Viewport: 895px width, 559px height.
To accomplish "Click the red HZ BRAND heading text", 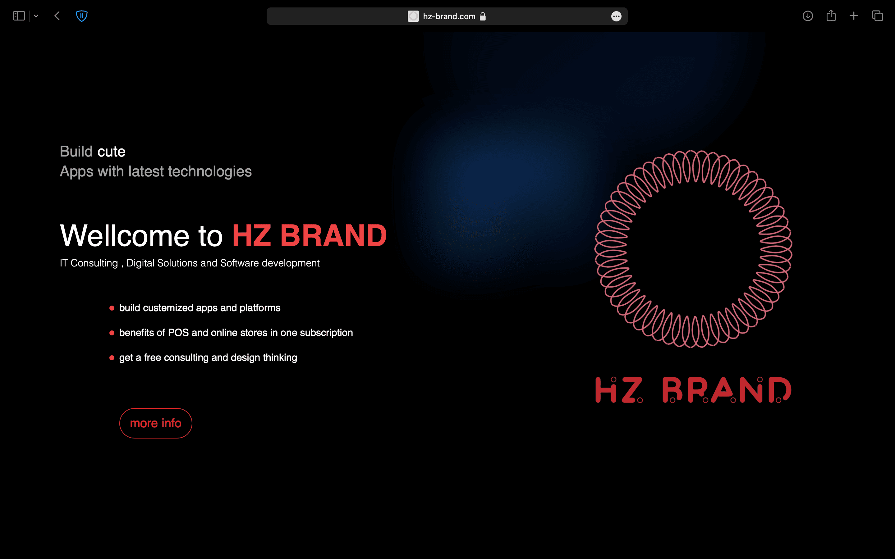I will (x=309, y=235).
